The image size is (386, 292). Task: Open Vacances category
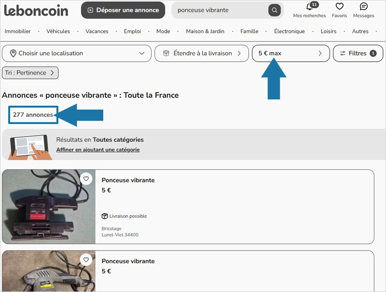pyautogui.click(x=97, y=31)
